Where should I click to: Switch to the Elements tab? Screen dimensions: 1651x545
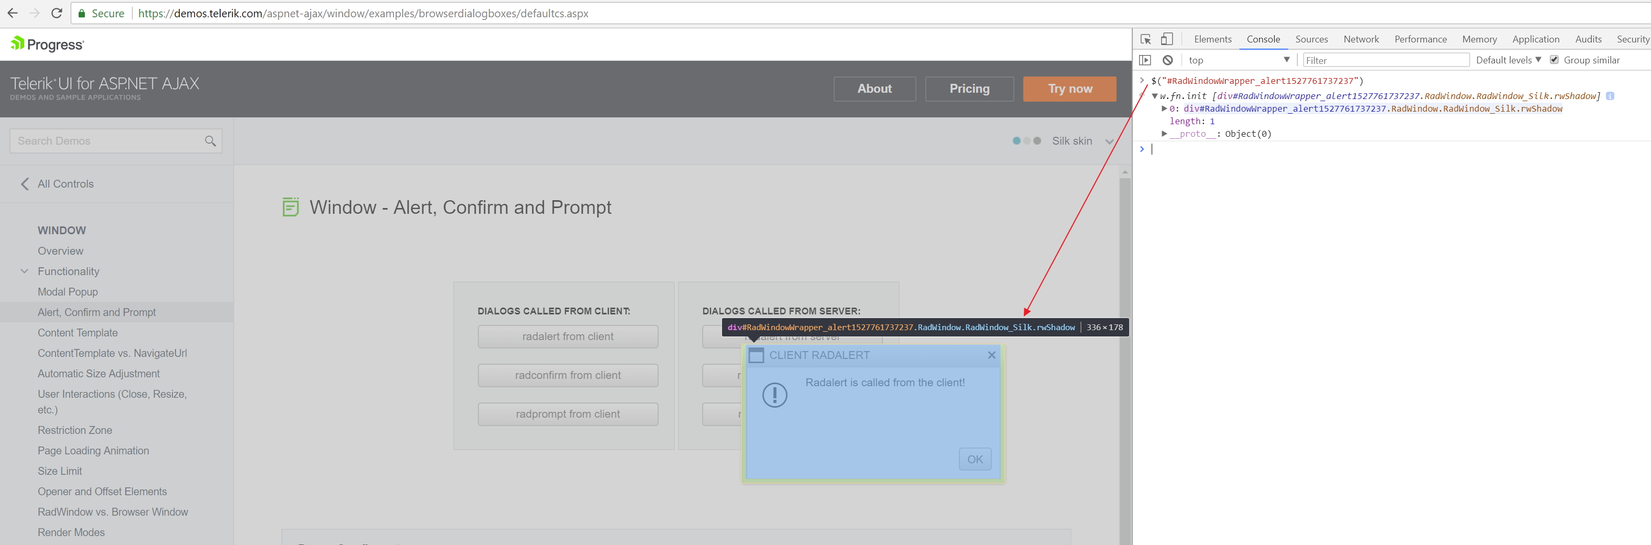pyautogui.click(x=1212, y=39)
